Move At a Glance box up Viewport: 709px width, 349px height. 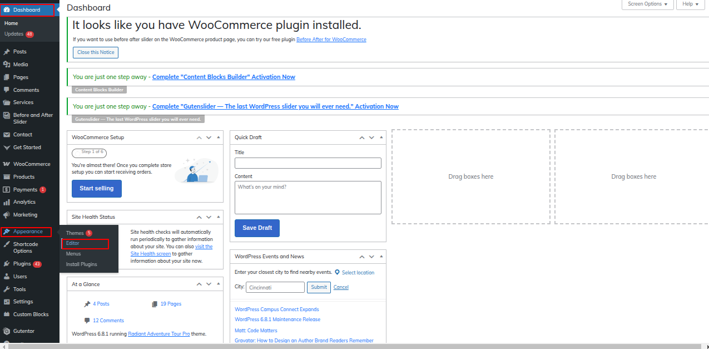coord(199,284)
